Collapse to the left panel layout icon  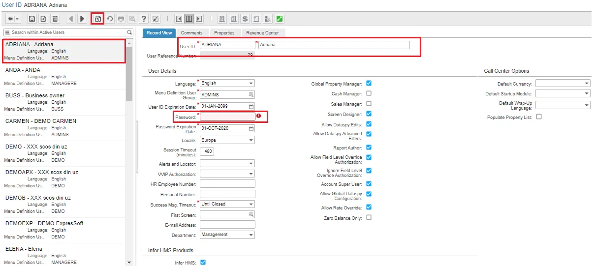point(179,19)
